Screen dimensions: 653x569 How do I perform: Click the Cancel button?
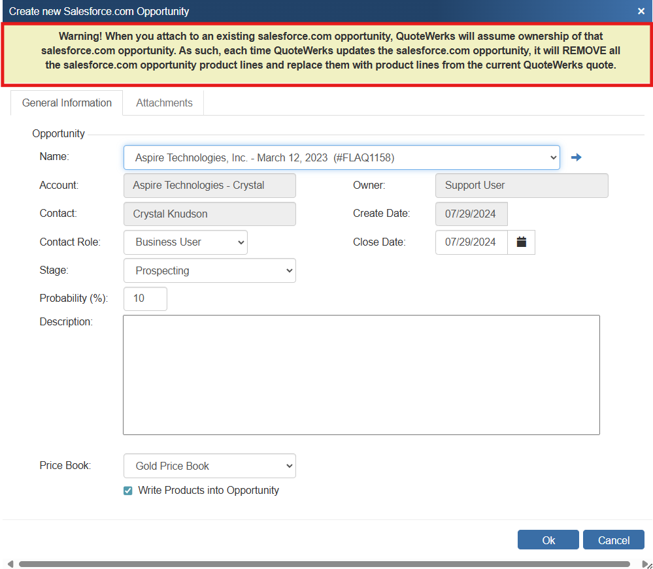tap(613, 540)
